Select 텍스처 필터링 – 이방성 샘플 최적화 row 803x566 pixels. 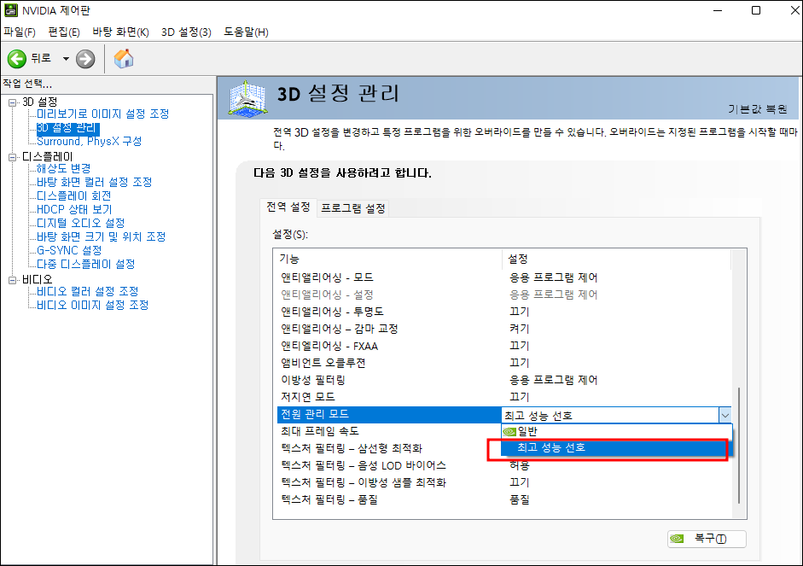point(504,482)
